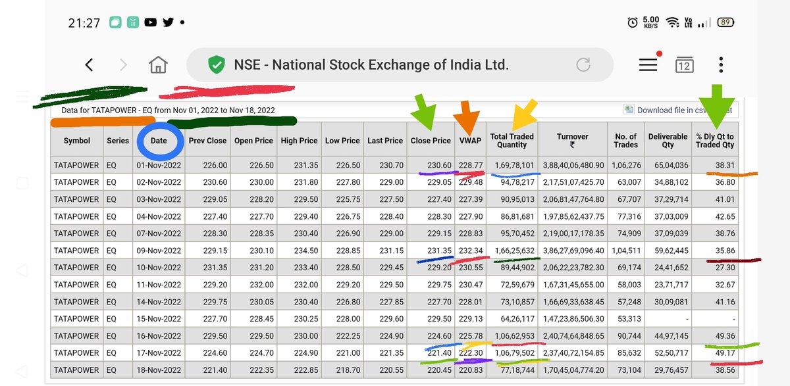Screen dimensions: 790x386
Task: Click the Data for TATAPOWER heading text
Action: [x=169, y=110]
